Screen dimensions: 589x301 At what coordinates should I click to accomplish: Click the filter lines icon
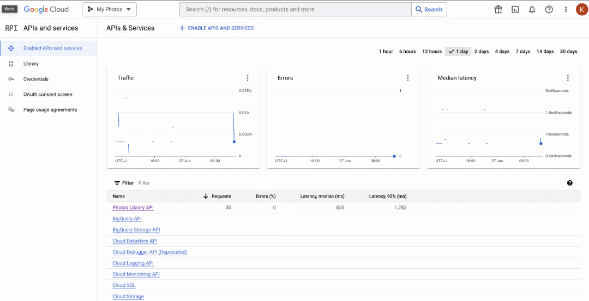pos(117,183)
